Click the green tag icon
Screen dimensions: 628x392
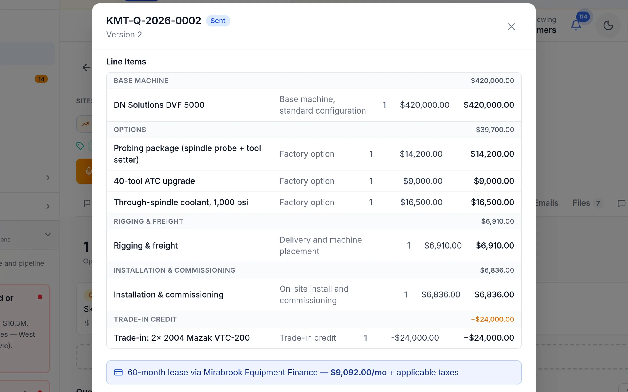80,145
